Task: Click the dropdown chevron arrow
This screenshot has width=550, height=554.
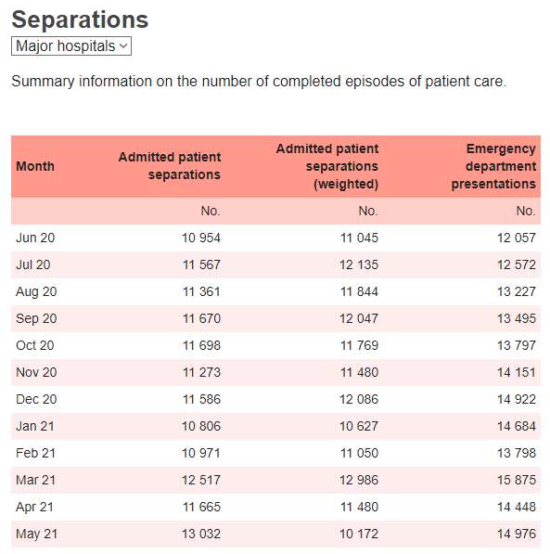Action: 123,45
